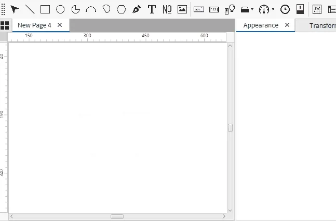This screenshot has height=221, width=336.
Task: Close the New Page 4 tab
Action: click(60, 25)
